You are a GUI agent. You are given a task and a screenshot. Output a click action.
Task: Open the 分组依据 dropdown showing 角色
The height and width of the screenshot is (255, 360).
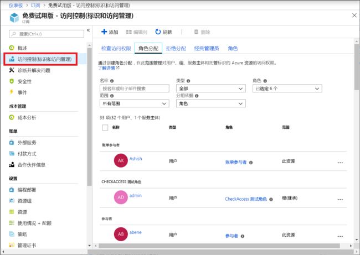click(x=211, y=103)
